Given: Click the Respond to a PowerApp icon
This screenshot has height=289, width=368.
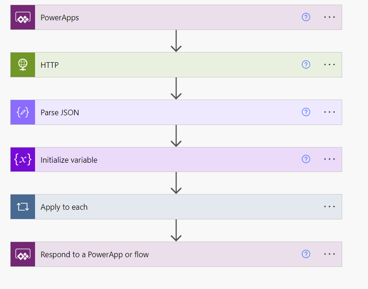Looking at the screenshot, I should (23, 254).
